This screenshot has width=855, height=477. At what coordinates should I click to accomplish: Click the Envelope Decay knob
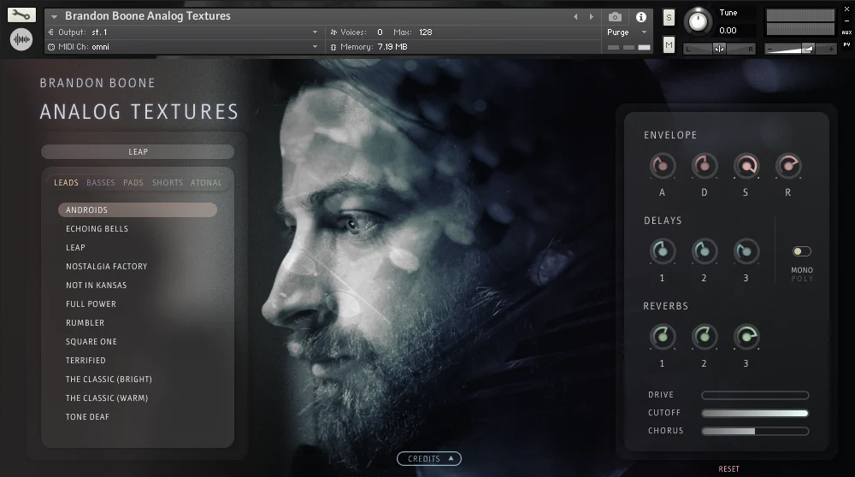[704, 166]
